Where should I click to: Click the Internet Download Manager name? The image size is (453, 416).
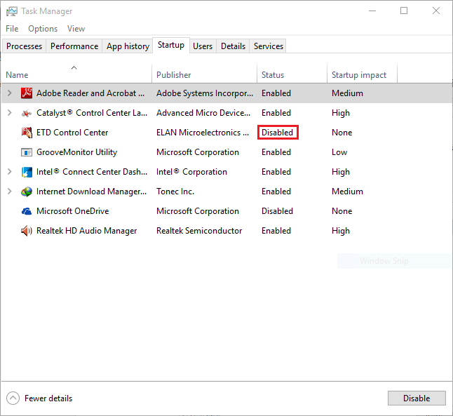[x=92, y=192]
